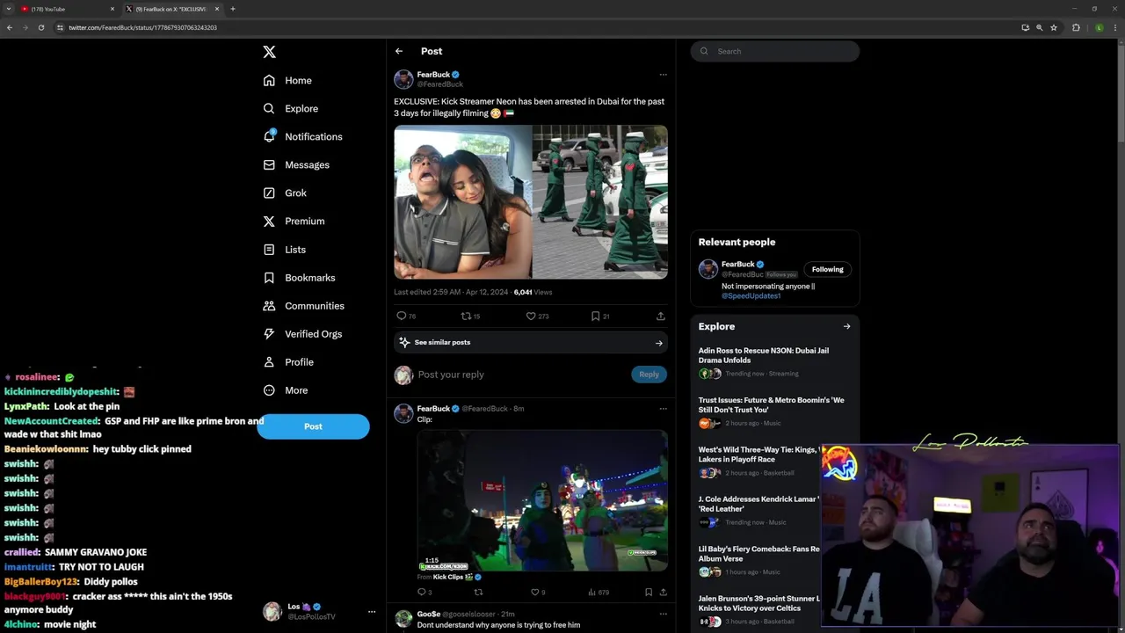Click the X logo icon
The width and height of the screenshot is (1125, 633).
[269, 52]
